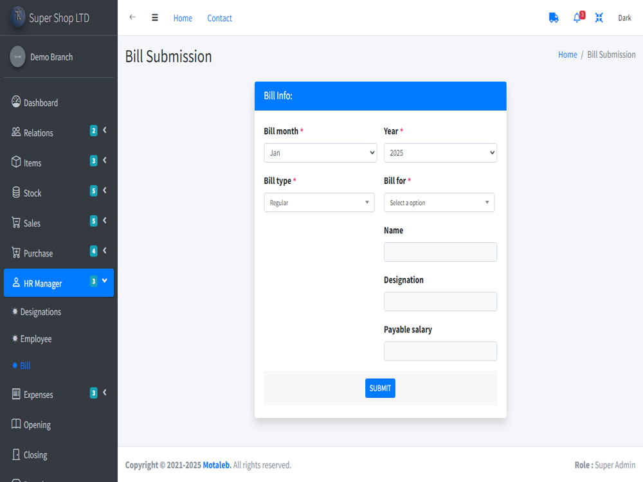Click the Relations badge 2
Screen dimensions: 643x482
point(93,130)
